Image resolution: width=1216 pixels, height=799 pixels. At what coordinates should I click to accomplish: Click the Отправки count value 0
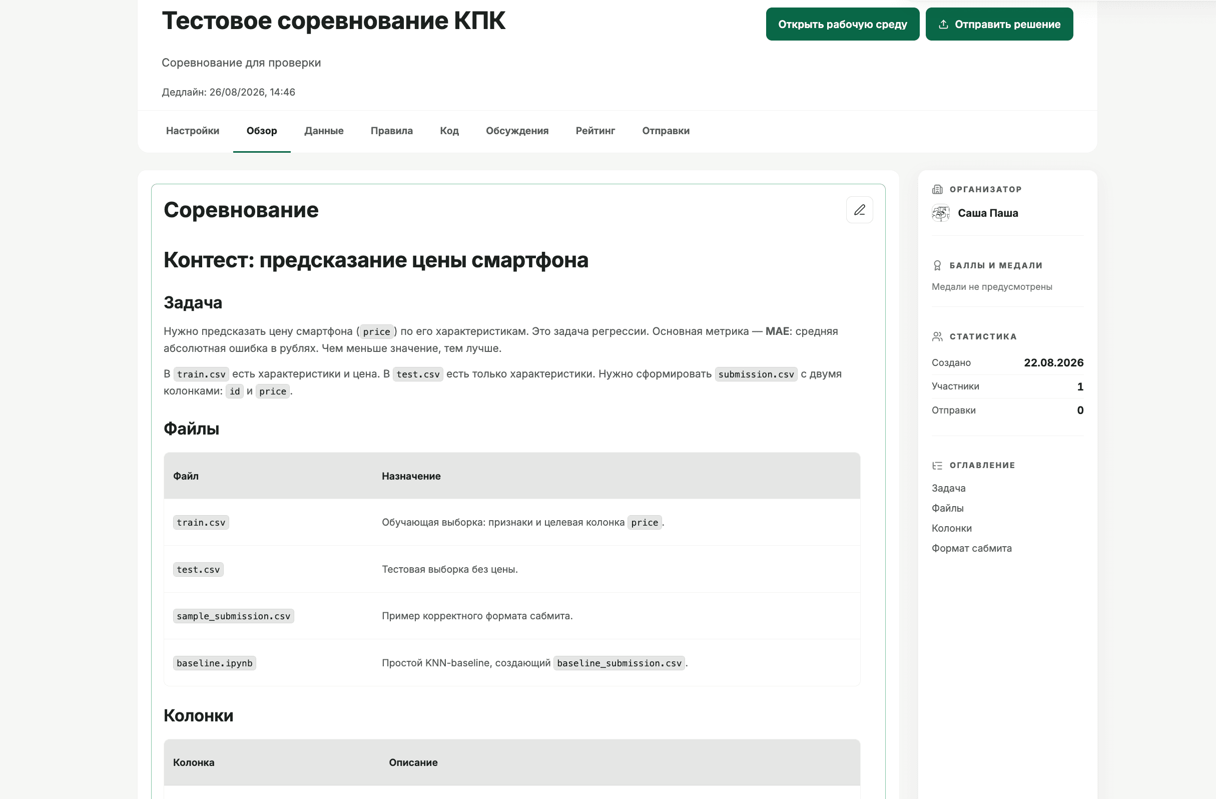click(x=1080, y=410)
